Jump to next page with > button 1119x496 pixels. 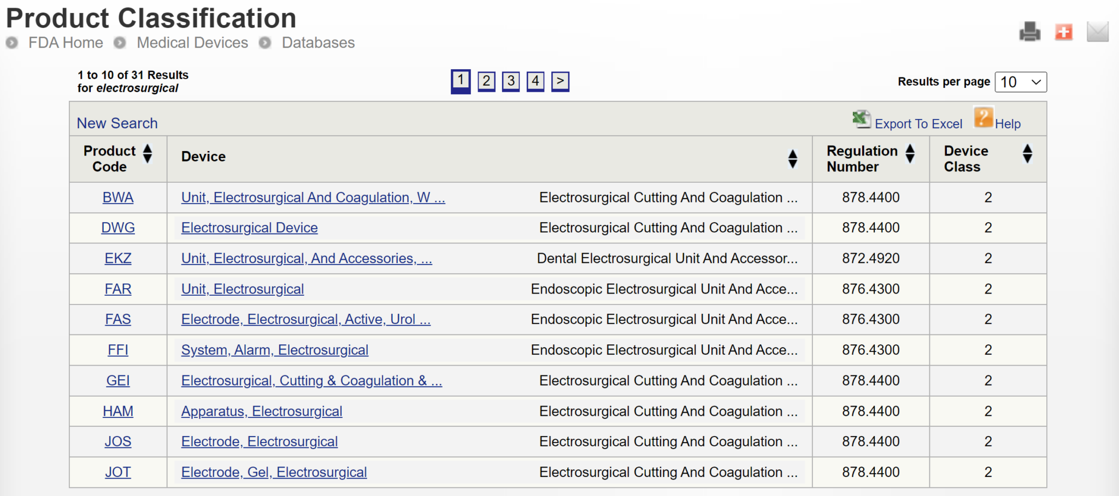[x=560, y=81]
